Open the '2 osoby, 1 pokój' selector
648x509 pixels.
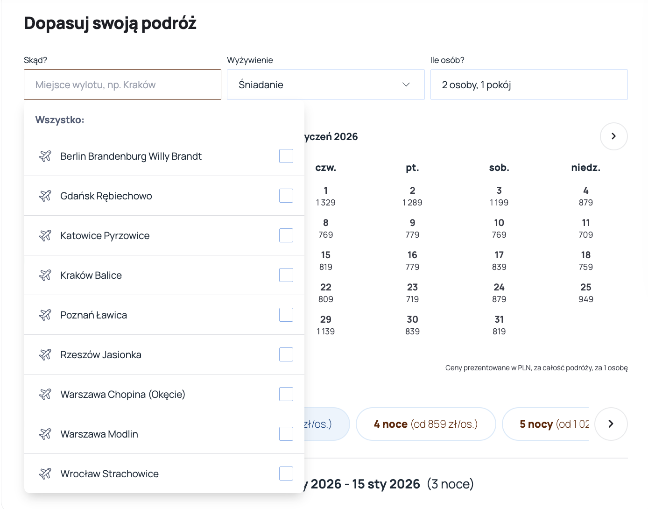528,85
